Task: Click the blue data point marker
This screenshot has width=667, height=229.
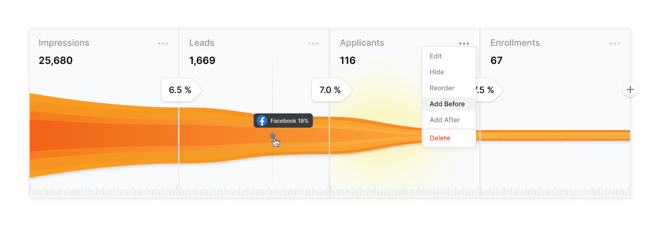Action: pos(273,135)
